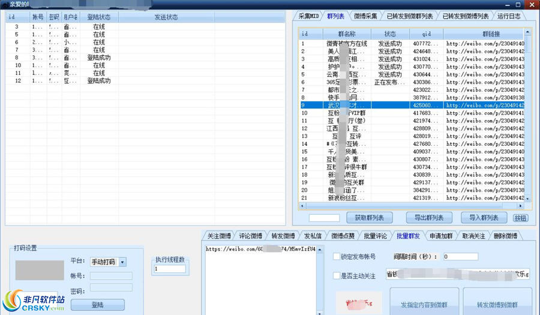Click the 导出群列表 button
Viewport: 540px width, 315px height.
(429, 218)
